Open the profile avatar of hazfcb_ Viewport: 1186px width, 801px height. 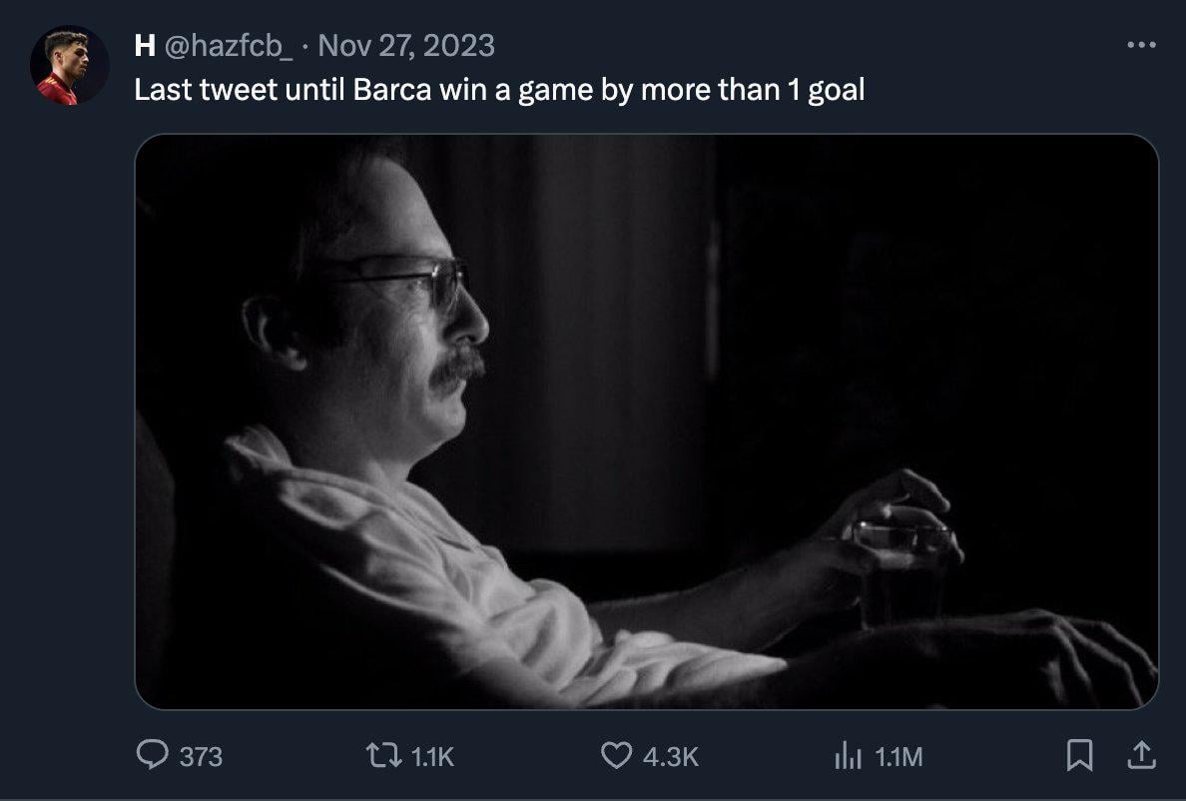point(69,65)
